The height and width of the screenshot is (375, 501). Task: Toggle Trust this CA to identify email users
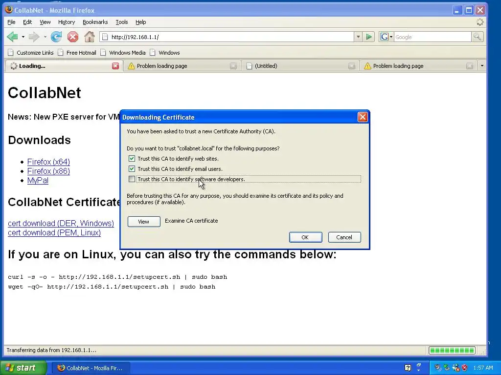pos(132,168)
